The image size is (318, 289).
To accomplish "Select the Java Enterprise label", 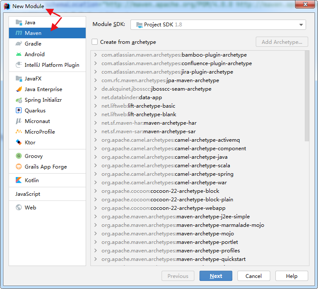I will click(x=43, y=89).
